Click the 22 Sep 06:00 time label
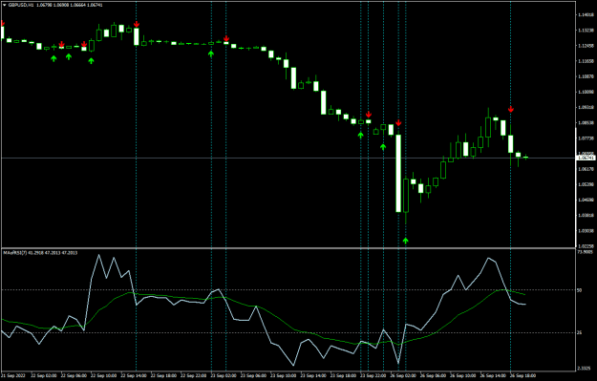 [x=74, y=375]
